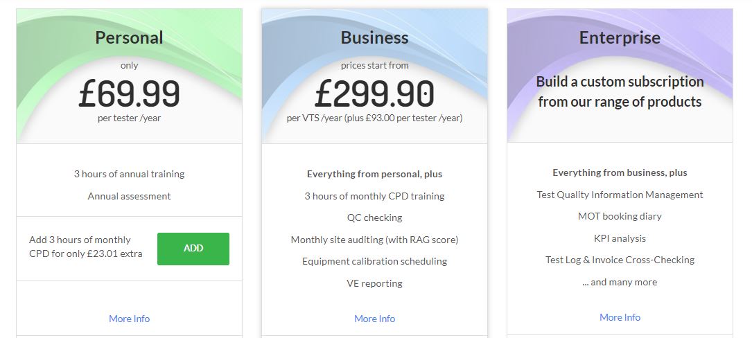The image size is (752, 338).
Task: Select the Enterprise plan heading
Action: [620, 37]
